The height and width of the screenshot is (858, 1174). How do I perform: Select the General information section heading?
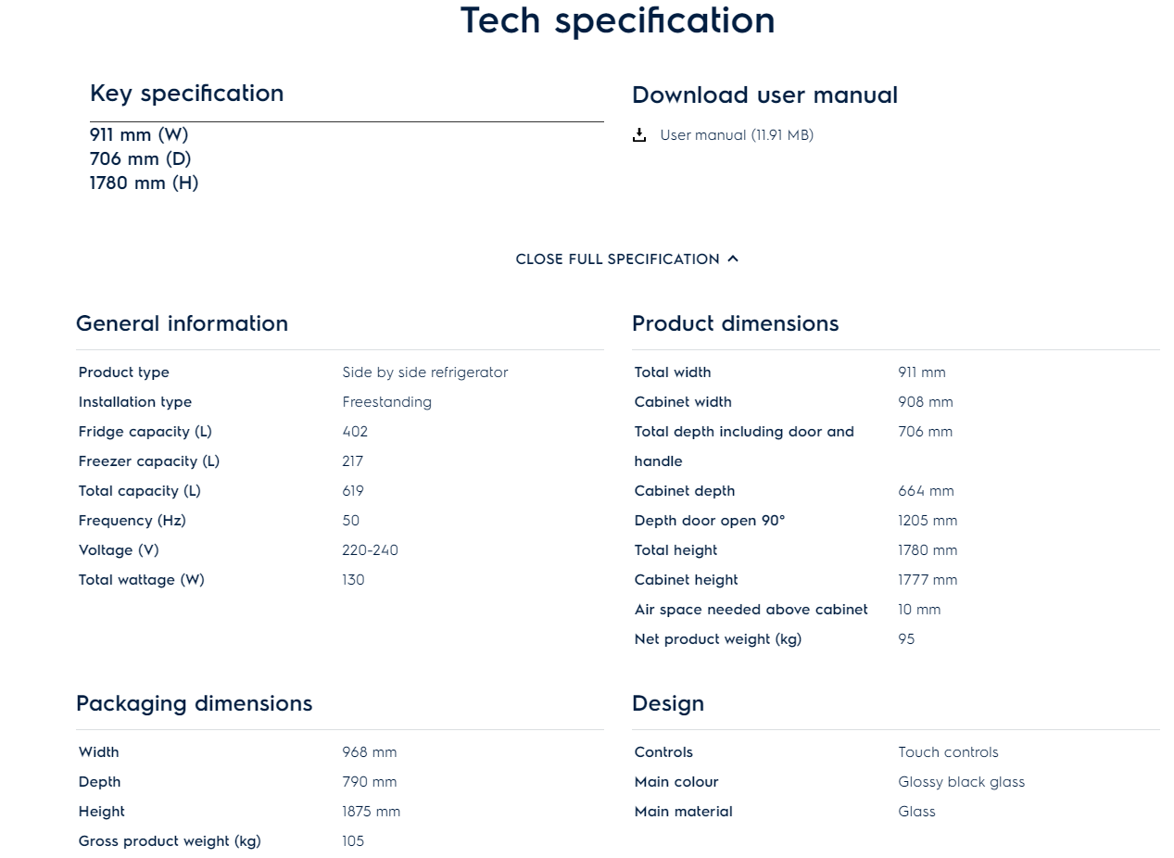[182, 323]
